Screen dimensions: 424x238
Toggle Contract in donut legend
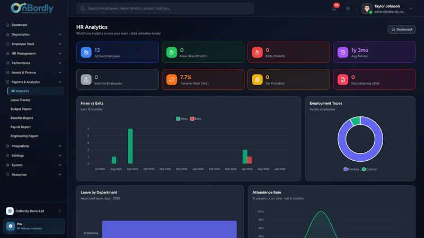pos(369,169)
